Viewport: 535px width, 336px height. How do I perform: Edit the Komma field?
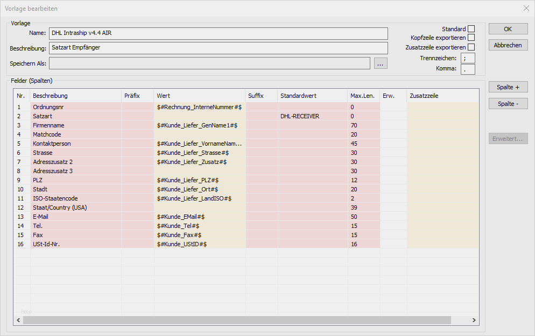click(x=468, y=69)
